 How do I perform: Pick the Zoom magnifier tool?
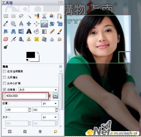14,24
